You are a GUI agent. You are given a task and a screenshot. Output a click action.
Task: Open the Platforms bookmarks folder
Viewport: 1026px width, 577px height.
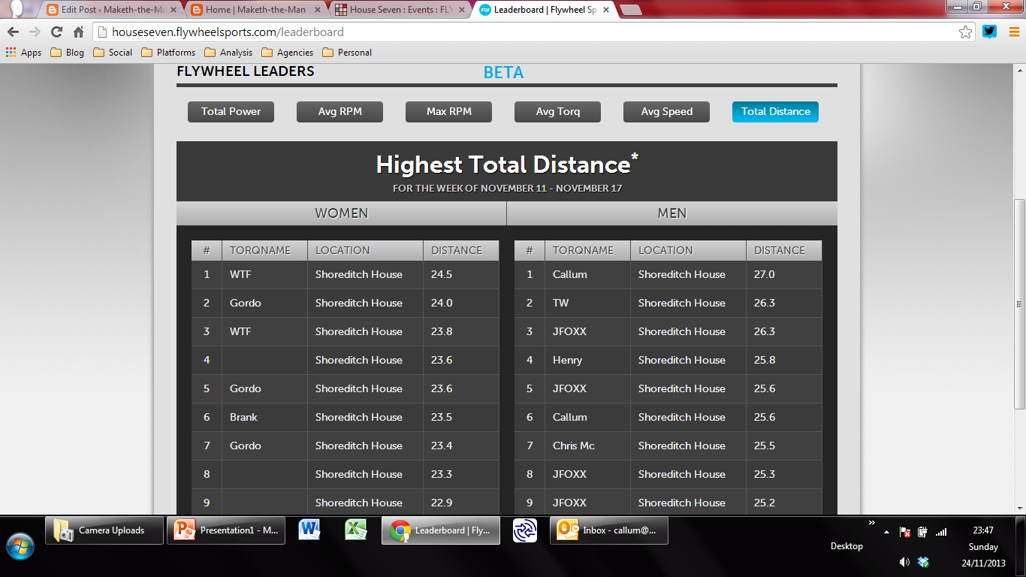pyautogui.click(x=168, y=53)
